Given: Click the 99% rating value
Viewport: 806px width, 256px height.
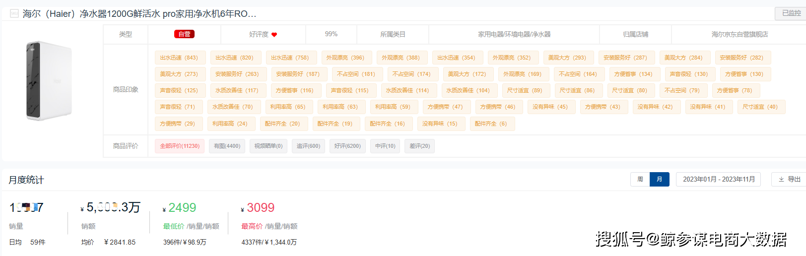Looking at the screenshot, I should coord(331,34).
